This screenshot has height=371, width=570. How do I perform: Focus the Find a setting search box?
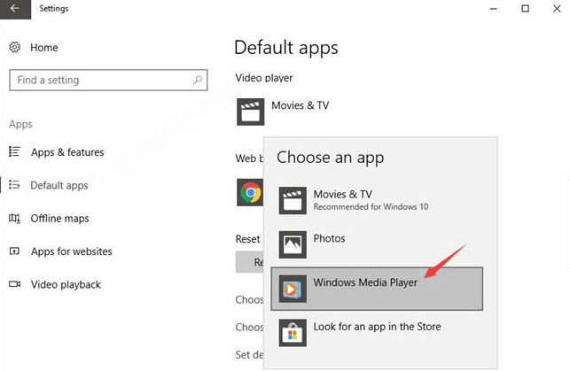(x=108, y=80)
